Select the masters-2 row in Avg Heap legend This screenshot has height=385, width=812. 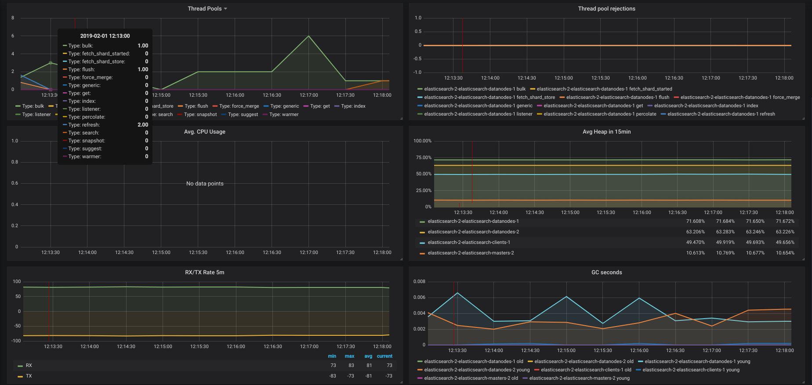(x=471, y=253)
